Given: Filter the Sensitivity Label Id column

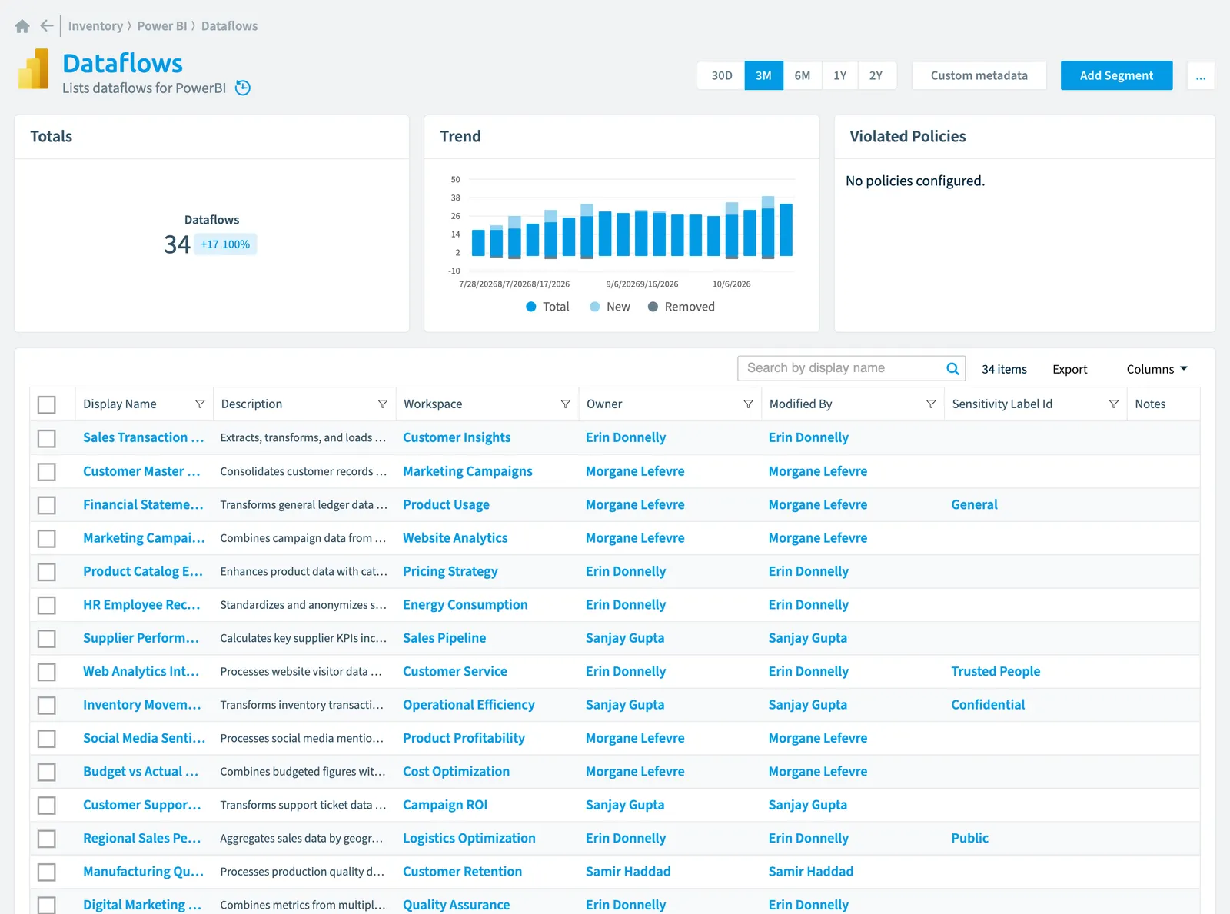Looking at the screenshot, I should coord(1113,404).
